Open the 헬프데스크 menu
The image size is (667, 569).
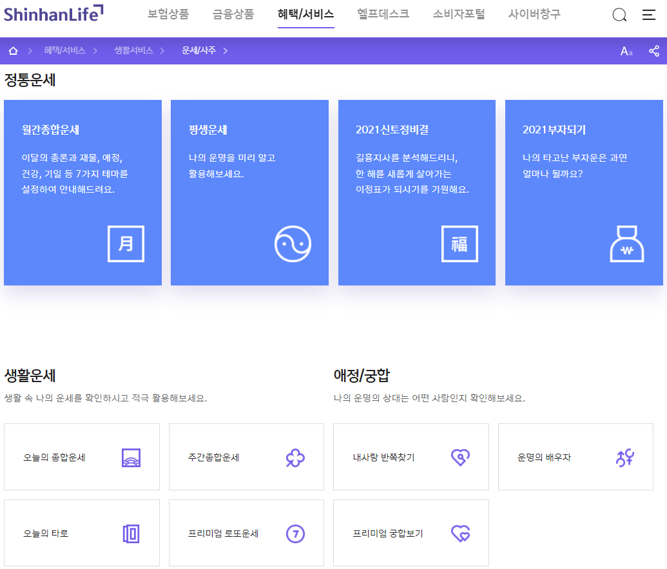tap(383, 15)
